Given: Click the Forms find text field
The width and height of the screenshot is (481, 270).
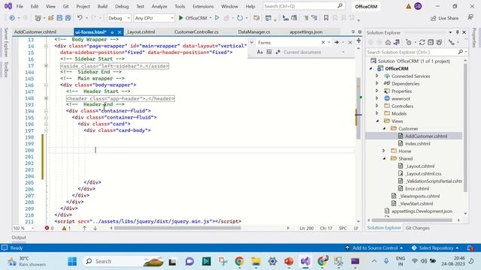Looking at the screenshot, I should pyautogui.click(x=289, y=42).
